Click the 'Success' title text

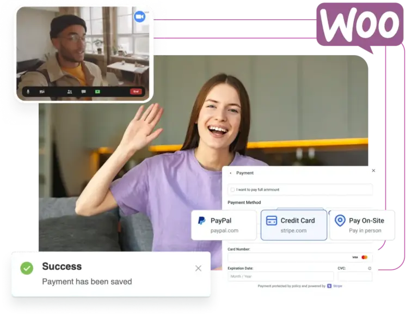62,266
